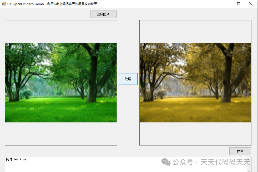Click the application icon in title bar
258x172 pixels.
click(4, 4)
